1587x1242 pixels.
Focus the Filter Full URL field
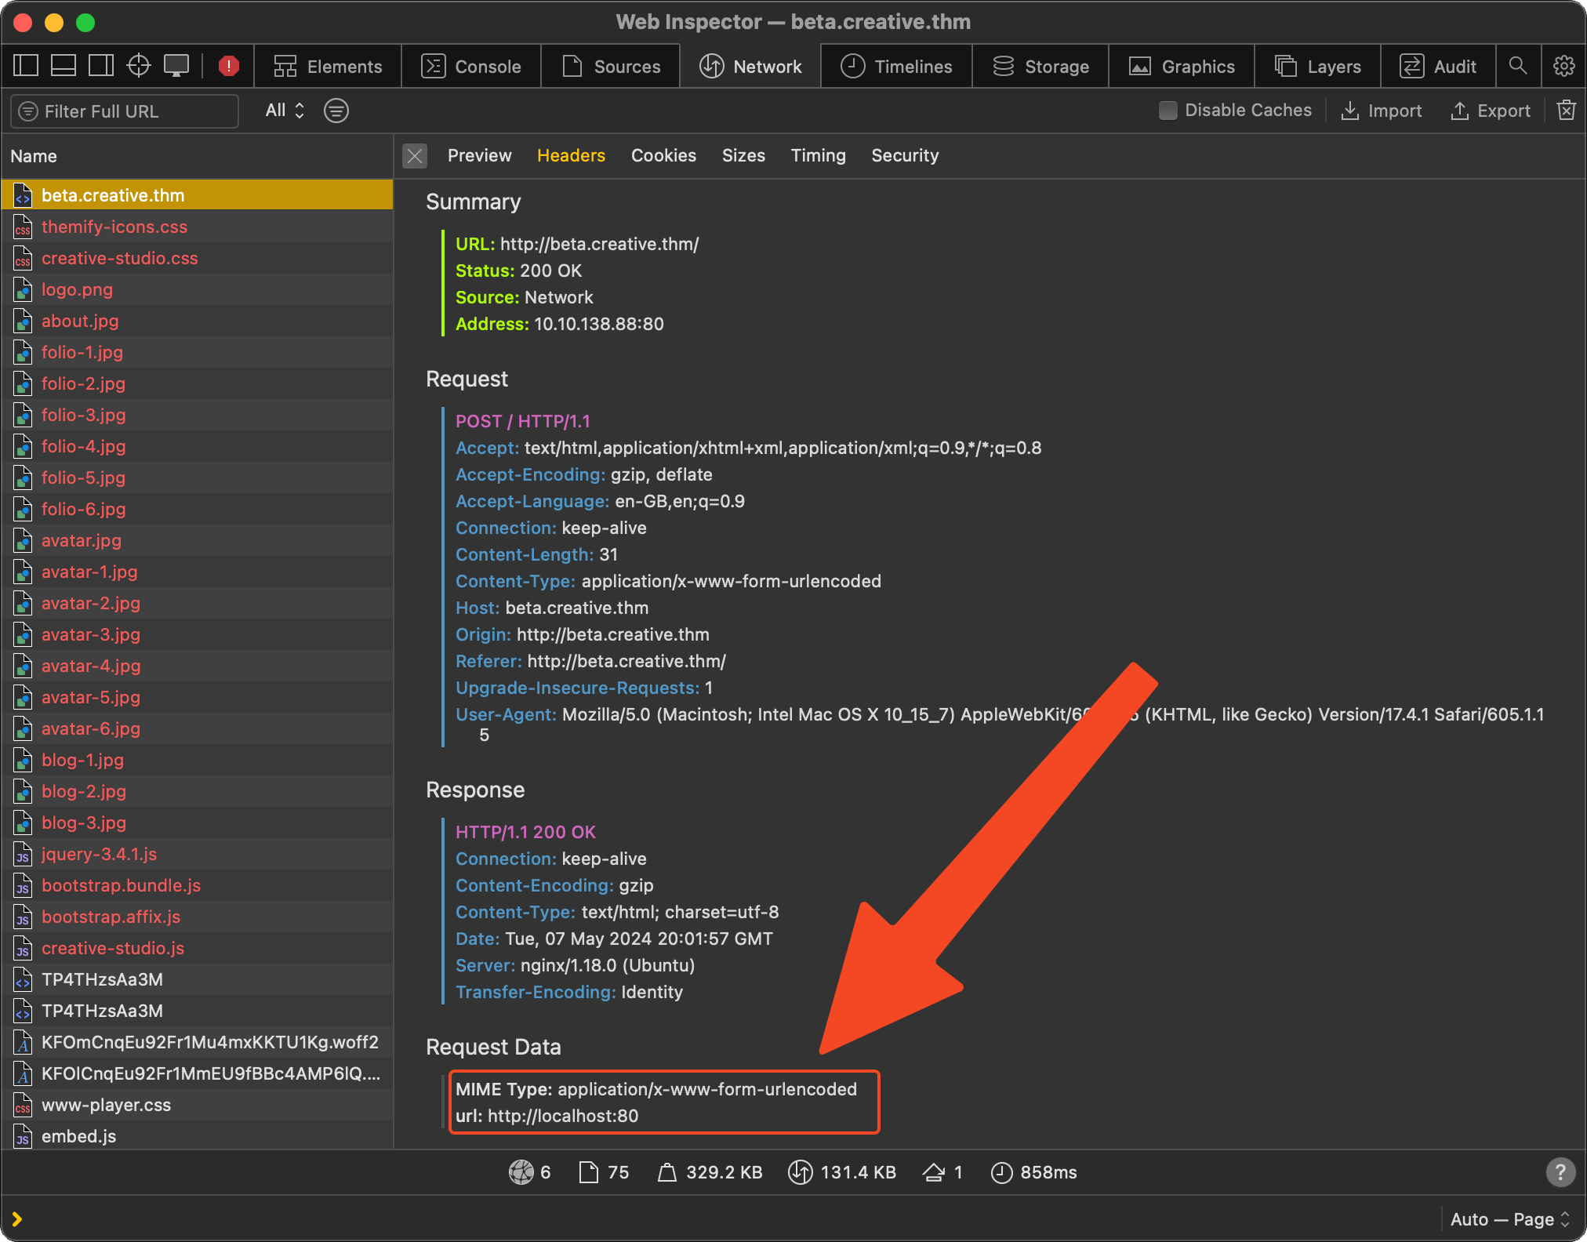125,111
